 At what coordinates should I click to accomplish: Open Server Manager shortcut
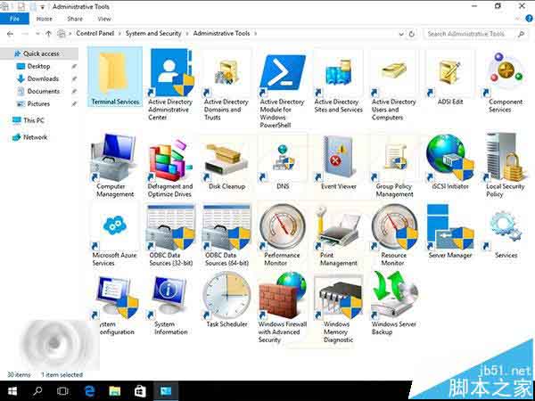pyautogui.click(x=450, y=231)
